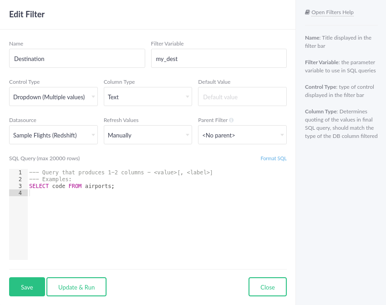Open the Filters Help link
This screenshot has width=386, height=305.
pyautogui.click(x=332, y=12)
